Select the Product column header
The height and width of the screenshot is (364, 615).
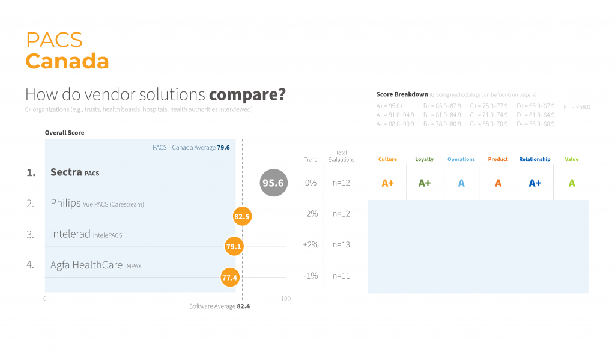(498, 159)
